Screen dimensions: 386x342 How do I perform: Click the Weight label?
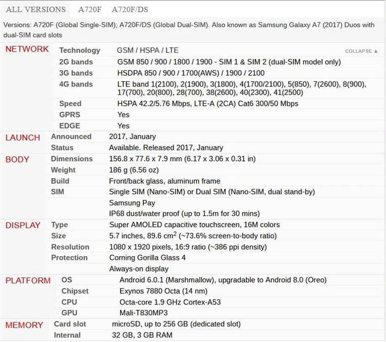click(x=63, y=170)
